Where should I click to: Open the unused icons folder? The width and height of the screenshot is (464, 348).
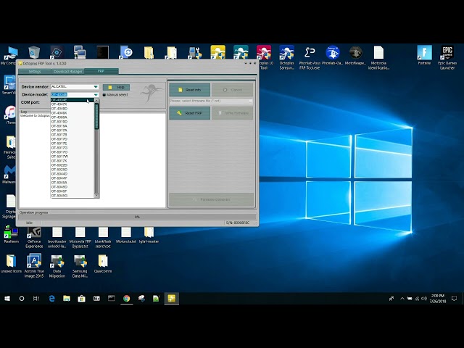12,264
